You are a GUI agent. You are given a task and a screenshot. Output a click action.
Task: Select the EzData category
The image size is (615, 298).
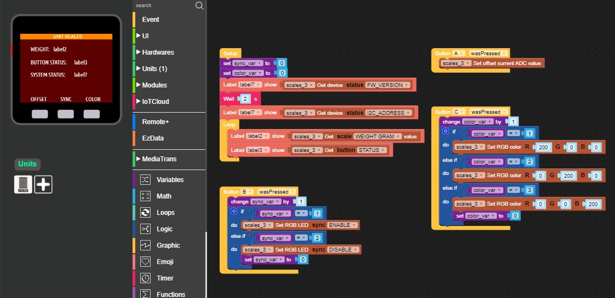click(x=153, y=138)
